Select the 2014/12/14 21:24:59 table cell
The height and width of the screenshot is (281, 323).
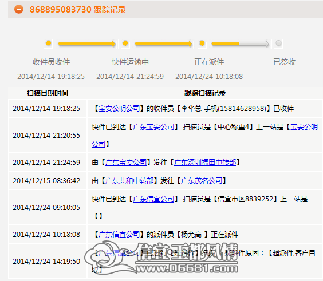48,163
